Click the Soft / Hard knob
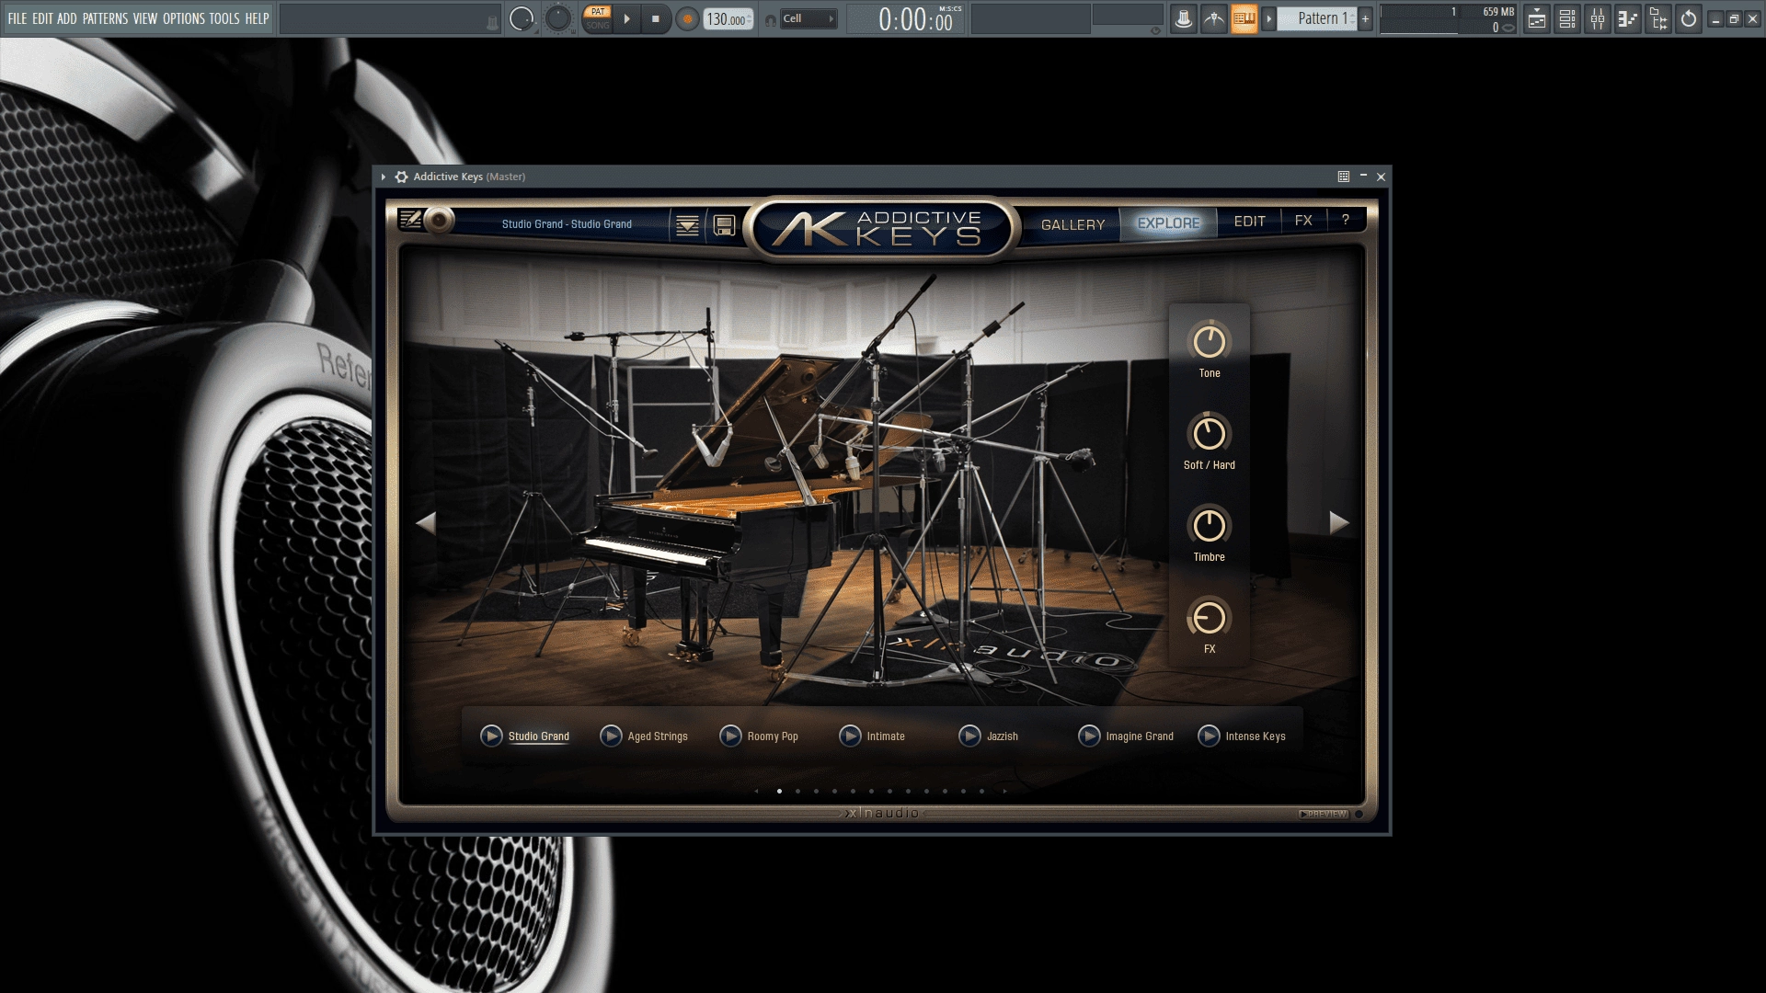The image size is (1766, 993). (x=1210, y=434)
